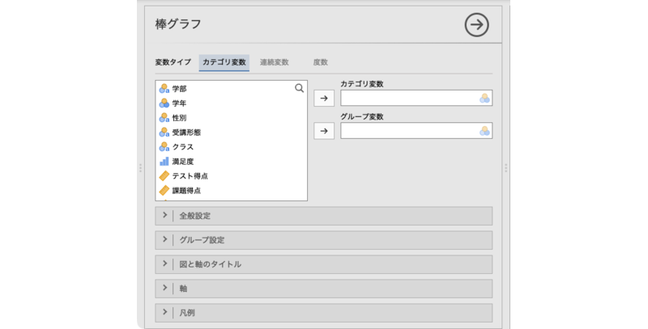
Task: Click the run arrow icon beside 棒グラフ
Action: click(476, 25)
